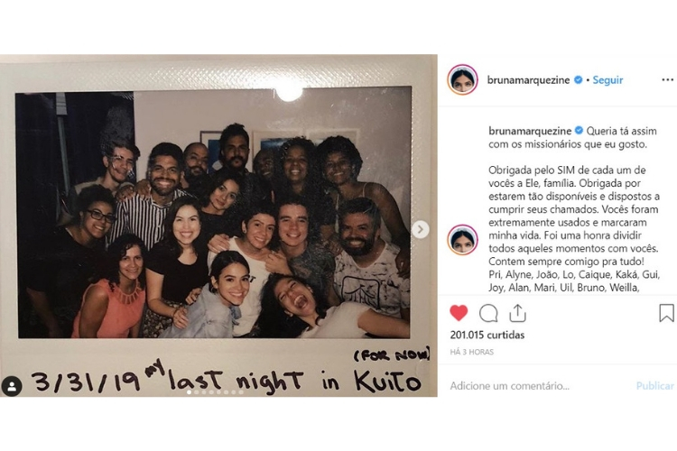Open brunamarquezine profile picture in header

[462, 79]
